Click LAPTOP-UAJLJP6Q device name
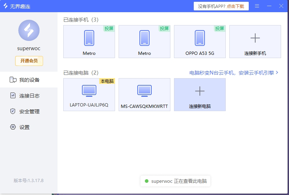This screenshot has height=195, width=289. point(89,105)
